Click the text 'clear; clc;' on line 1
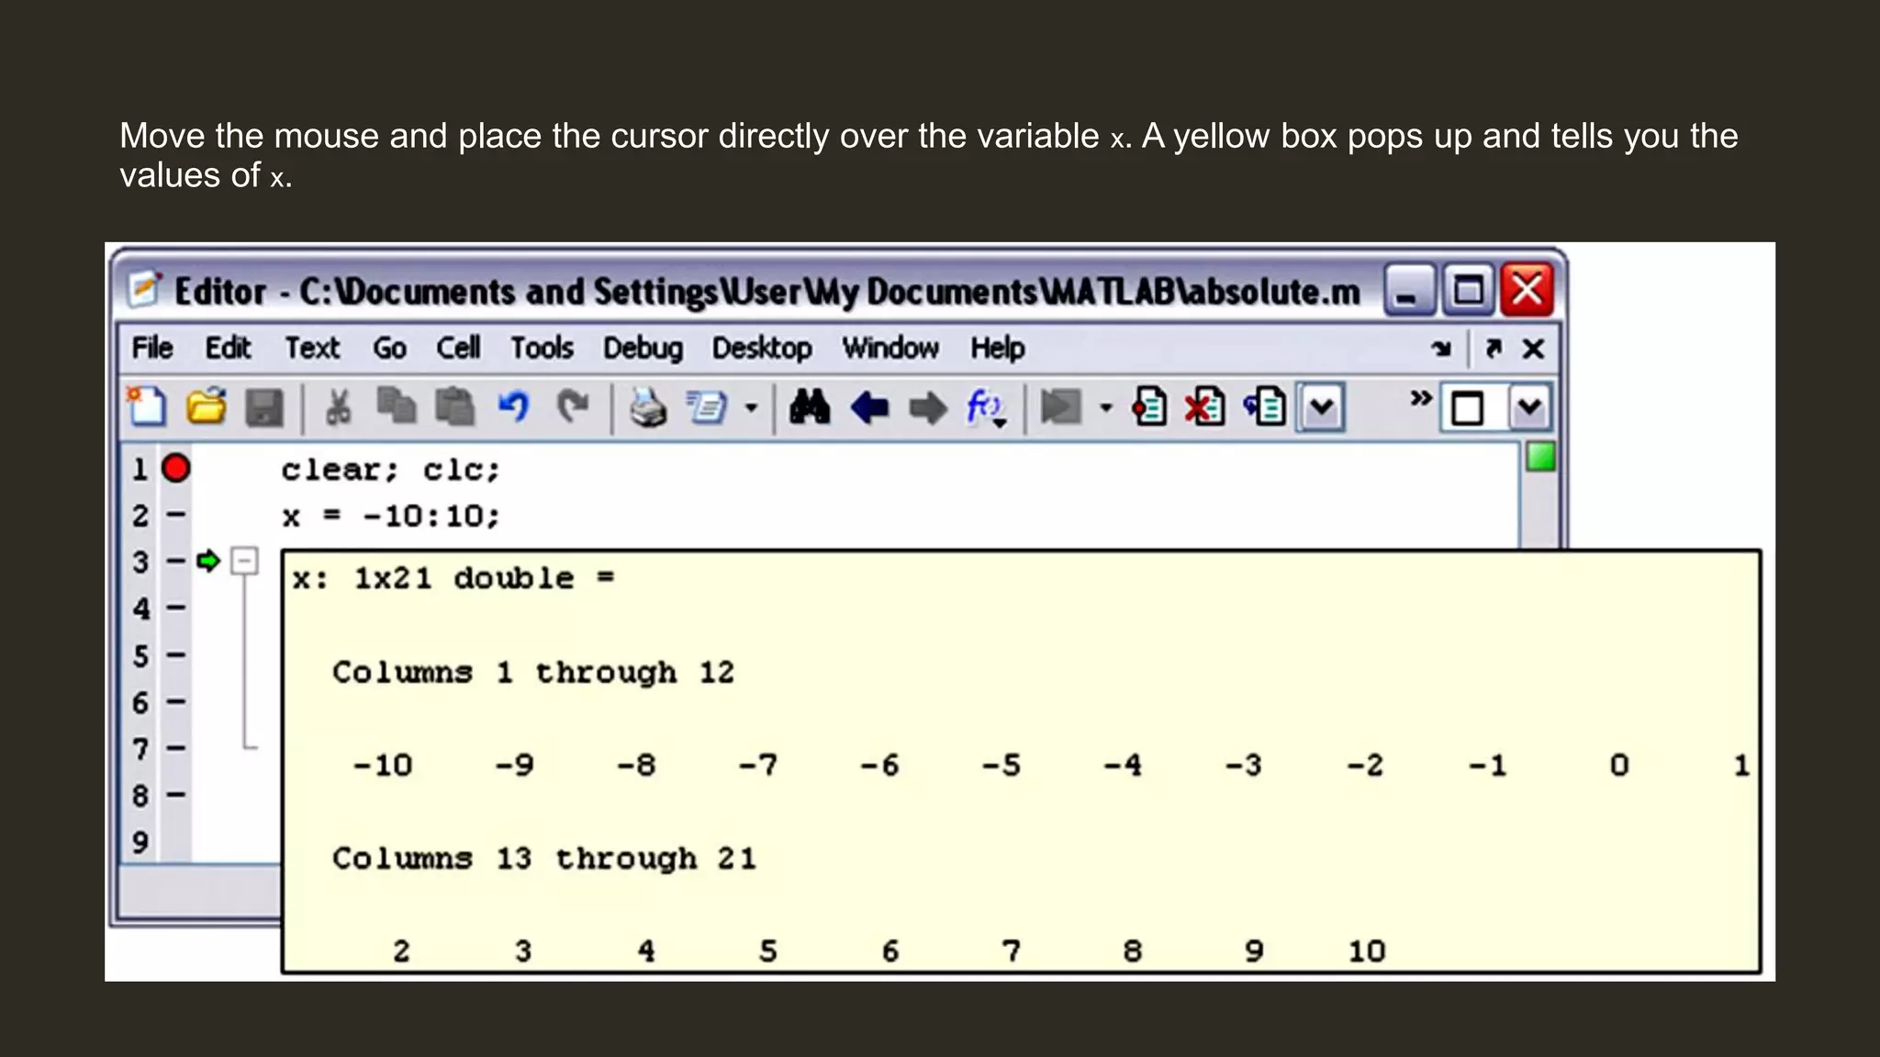The height and width of the screenshot is (1057, 1880). pos(391,470)
